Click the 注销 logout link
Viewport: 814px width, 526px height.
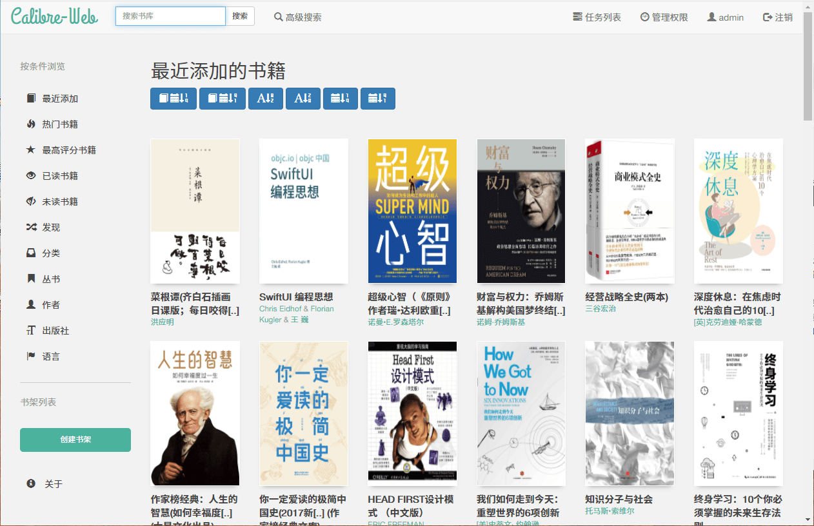(x=778, y=17)
